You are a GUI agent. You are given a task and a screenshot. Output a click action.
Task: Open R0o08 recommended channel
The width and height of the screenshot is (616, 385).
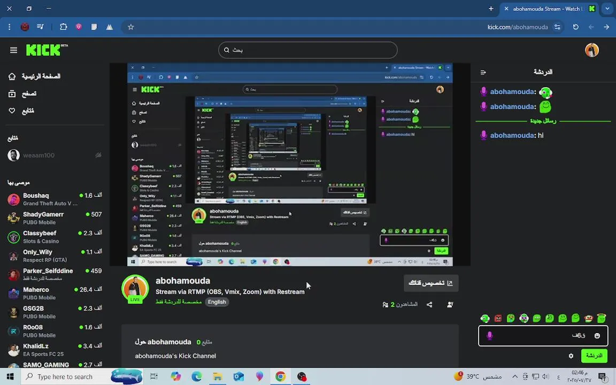pyautogui.click(x=55, y=331)
